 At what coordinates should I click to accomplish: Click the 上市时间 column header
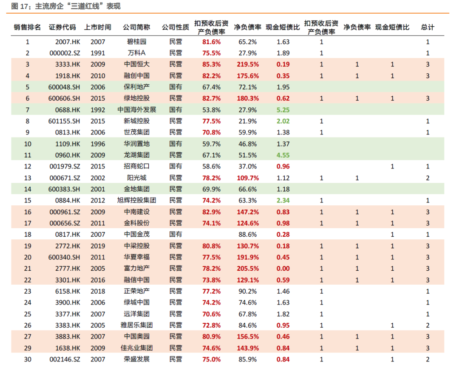coord(98,27)
